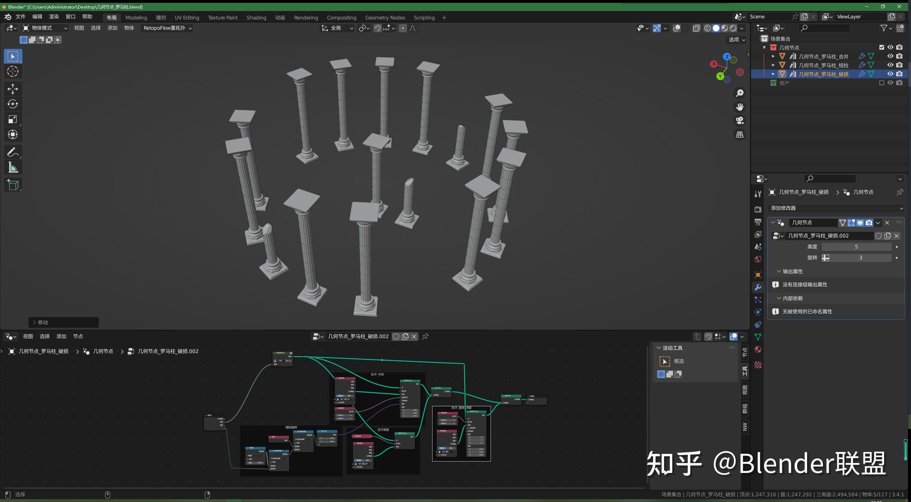Image resolution: width=911 pixels, height=502 pixels.
Task: Expand 几何节点_罗马柱_短柱 in outliner
Action: click(x=773, y=65)
